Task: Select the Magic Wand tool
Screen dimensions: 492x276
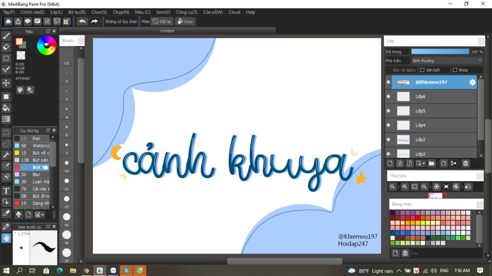Action: click(x=6, y=155)
